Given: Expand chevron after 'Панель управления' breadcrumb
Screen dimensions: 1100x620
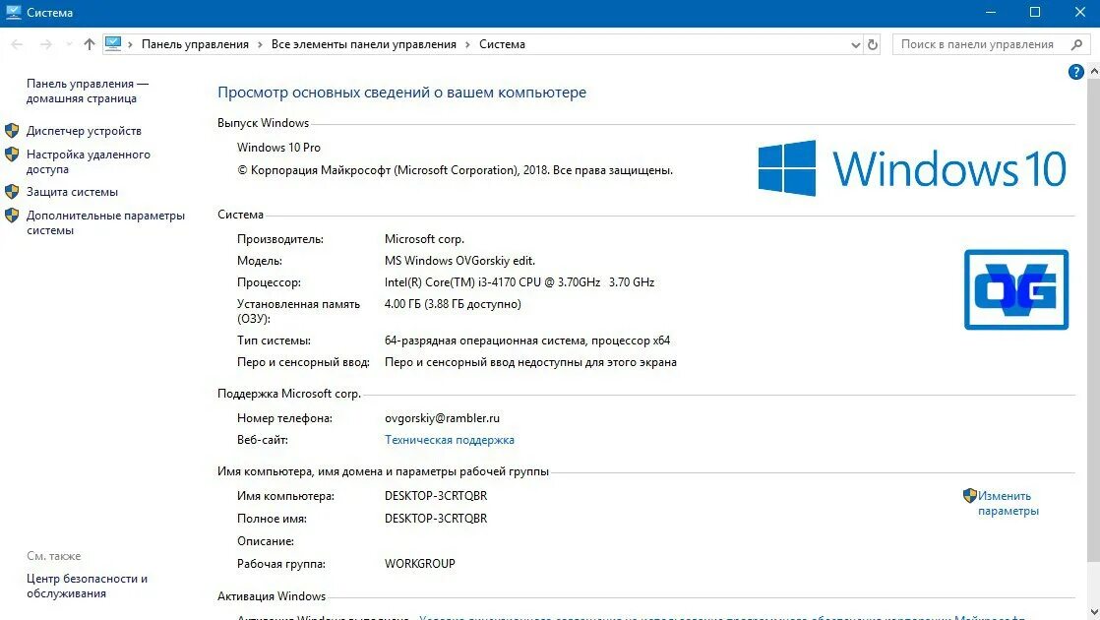Looking at the screenshot, I should [x=260, y=44].
